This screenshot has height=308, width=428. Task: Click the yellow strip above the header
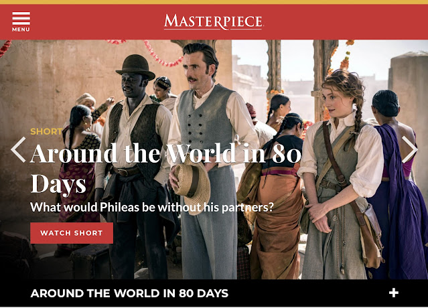(x=214, y=2)
